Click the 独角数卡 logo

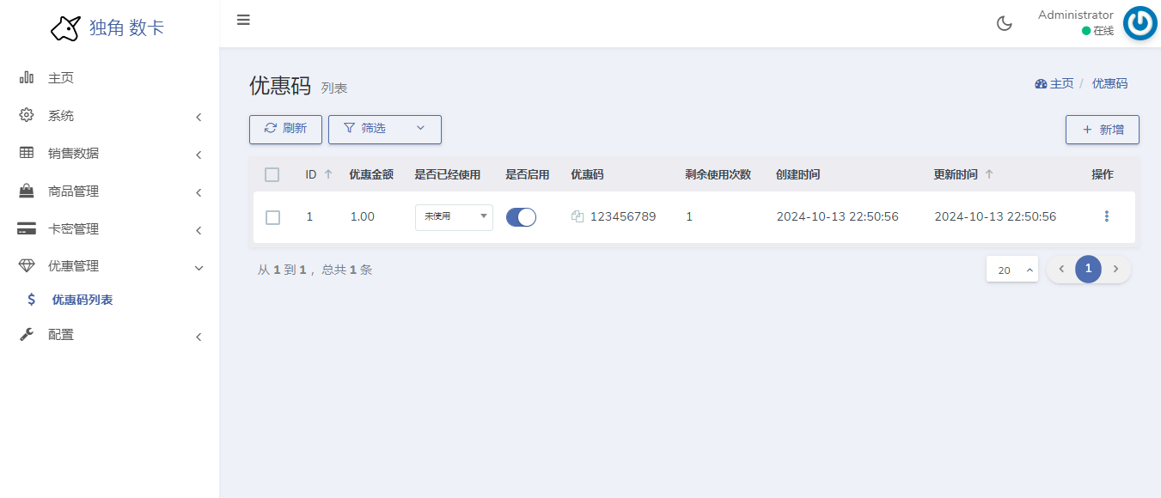click(99, 27)
